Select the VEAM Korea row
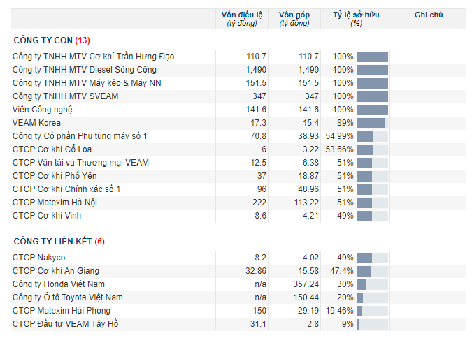Image resolution: width=472 pixels, height=338 pixels. pyautogui.click(x=238, y=123)
